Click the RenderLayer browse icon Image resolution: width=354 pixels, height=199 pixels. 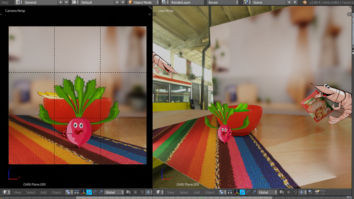point(165,3)
